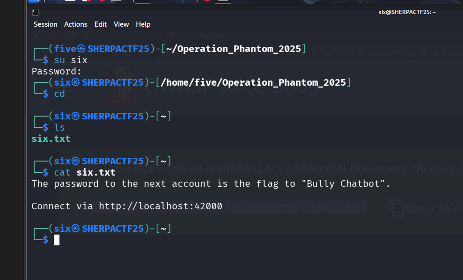Screen dimensions: 463x280
Task: Open the View menu
Action: coord(121,24)
